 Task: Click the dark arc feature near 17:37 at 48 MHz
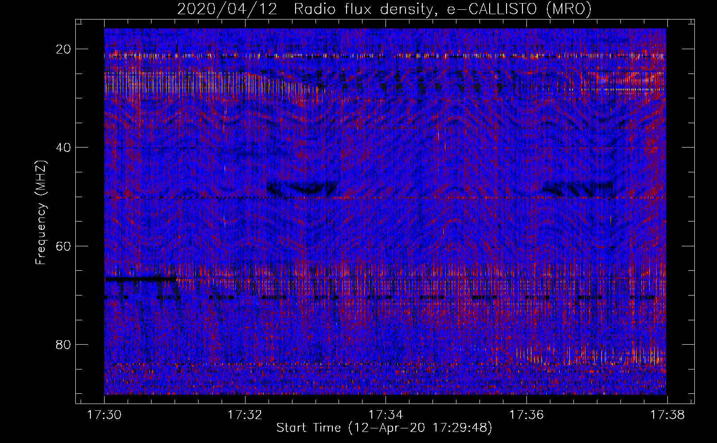[x=579, y=188]
